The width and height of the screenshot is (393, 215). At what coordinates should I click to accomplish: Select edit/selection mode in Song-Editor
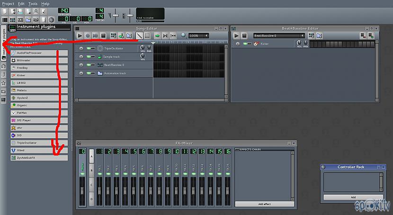pos(147,36)
